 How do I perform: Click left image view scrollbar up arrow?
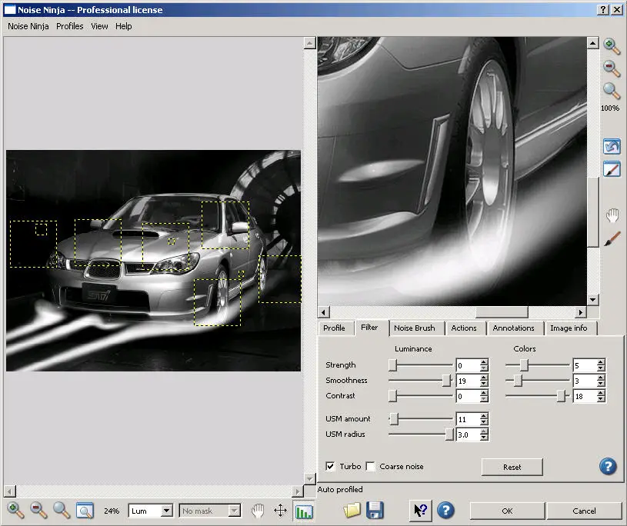pyautogui.click(x=309, y=43)
